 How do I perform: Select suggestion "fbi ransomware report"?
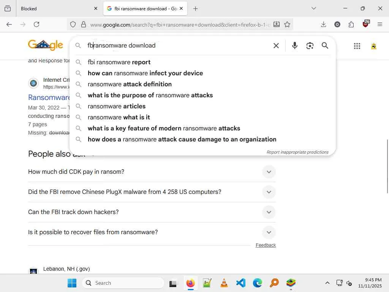119,62
